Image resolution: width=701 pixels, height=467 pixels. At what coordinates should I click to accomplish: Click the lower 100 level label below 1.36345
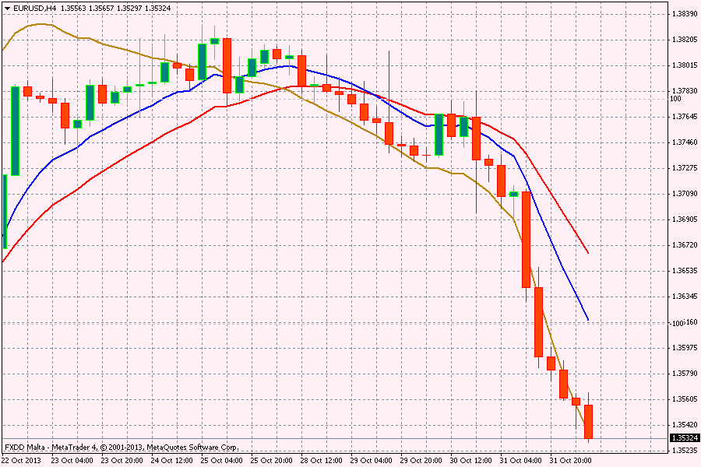(675, 323)
